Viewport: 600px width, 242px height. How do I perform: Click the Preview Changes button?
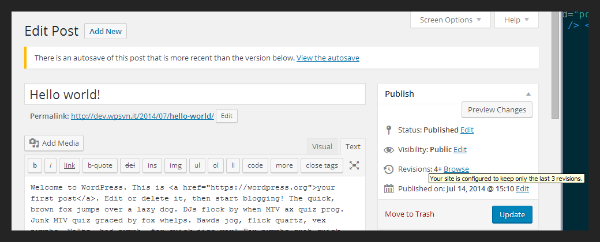coord(497,109)
